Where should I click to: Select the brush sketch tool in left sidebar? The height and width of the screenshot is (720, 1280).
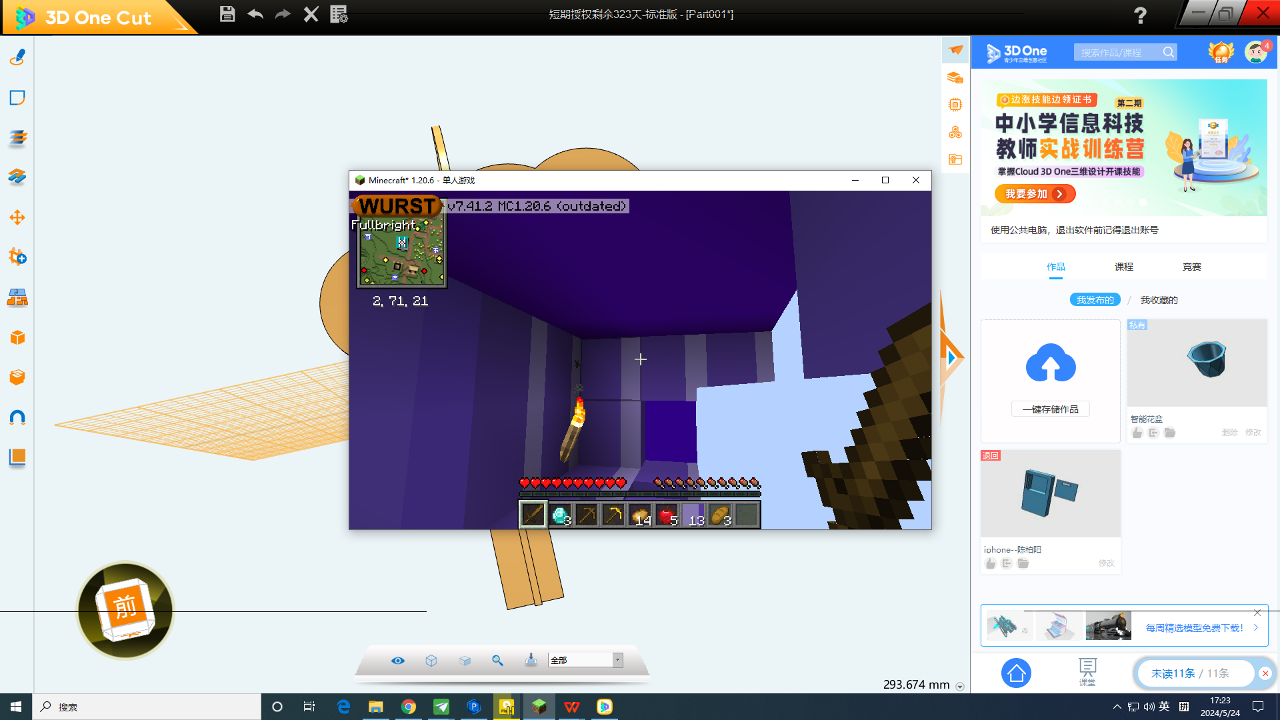tap(17, 57)
